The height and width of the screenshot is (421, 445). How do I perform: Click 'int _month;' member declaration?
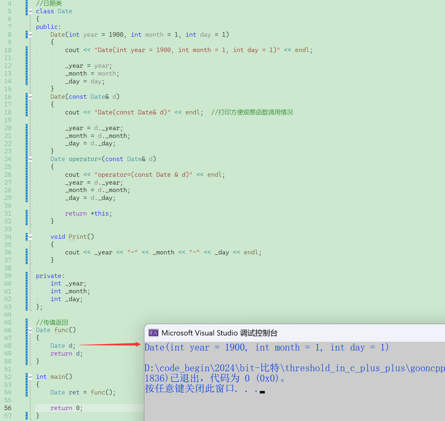pos(70,291)
